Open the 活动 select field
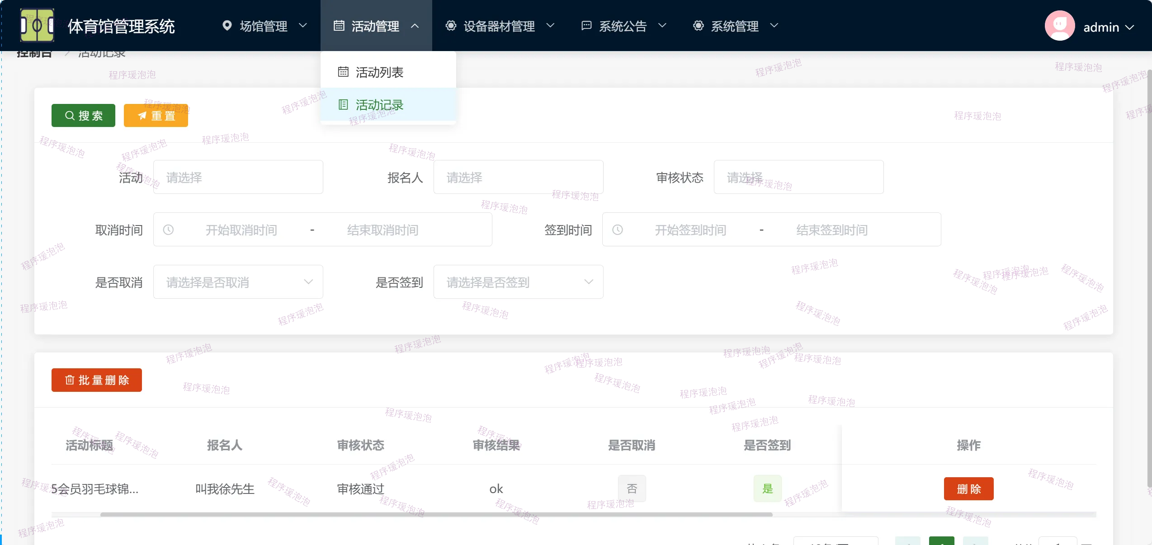This screenshot has height=545, width=1152. tap(238, 177)
